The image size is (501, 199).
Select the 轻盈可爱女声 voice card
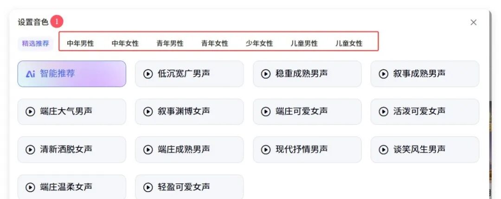coord(189,186)
